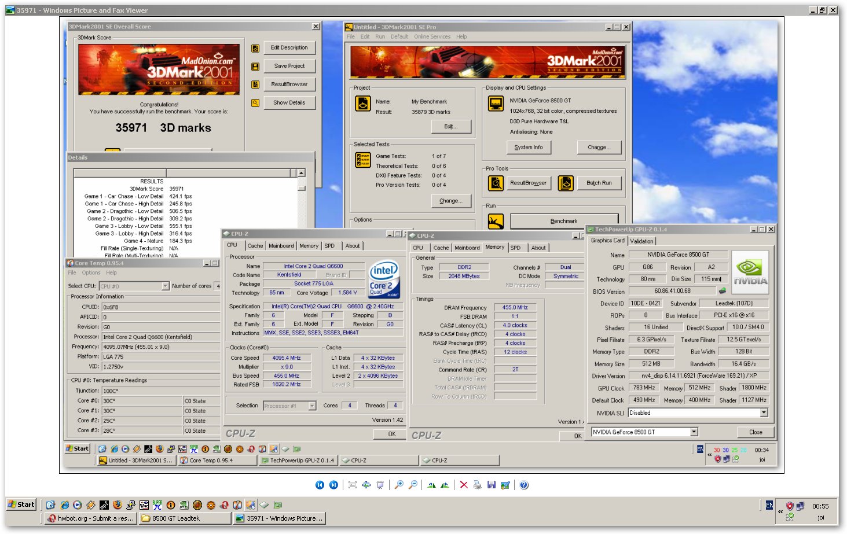This screenshot has height=534, width=847.
Task: Zoom in with the magnifier plus icon
Action: [399, 485]
